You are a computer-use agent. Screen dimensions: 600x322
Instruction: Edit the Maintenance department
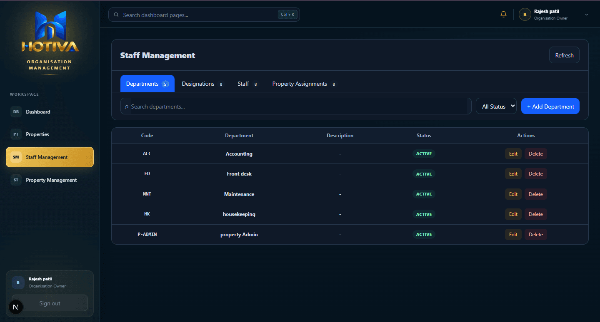click(513, 194)
